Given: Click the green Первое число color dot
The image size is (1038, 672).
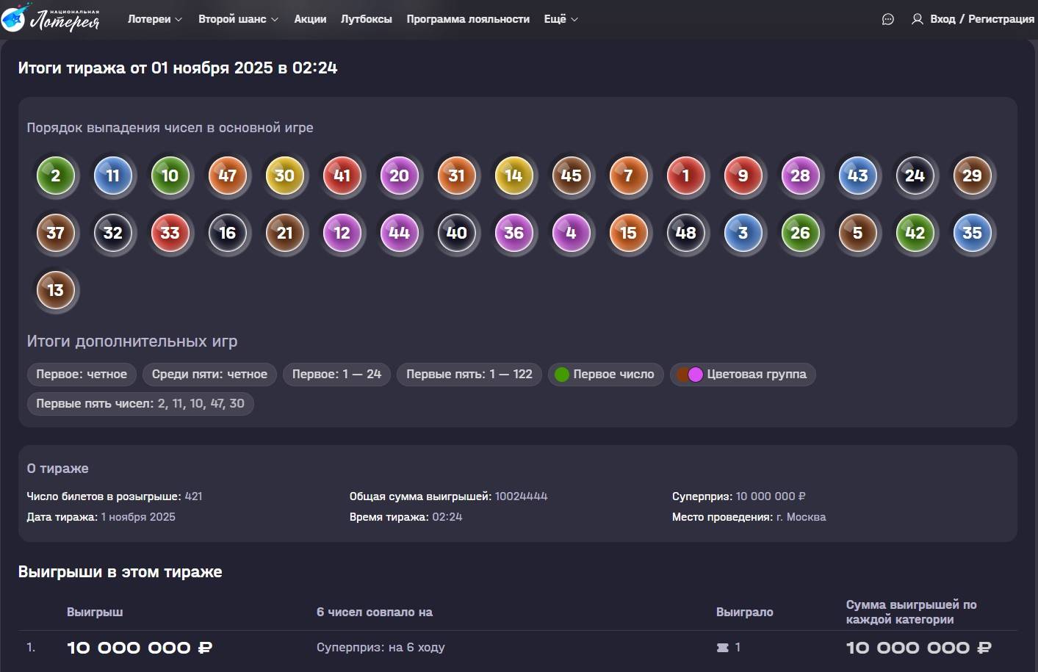Looking at the screenshot, I should point(562,375).
